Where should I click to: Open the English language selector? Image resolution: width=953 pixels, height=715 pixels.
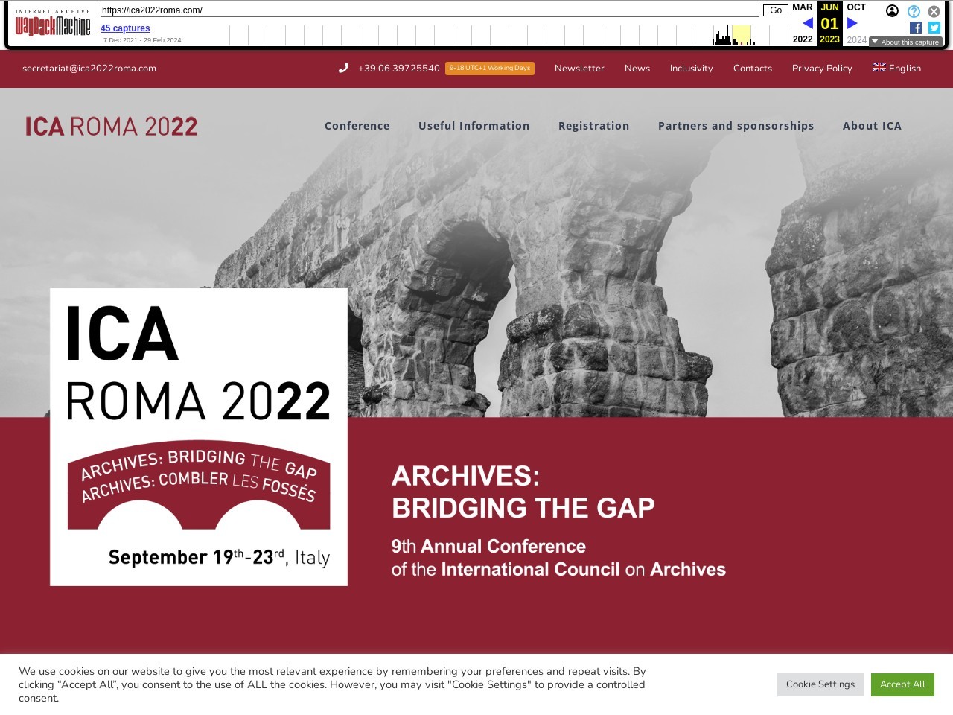[897, 68]
